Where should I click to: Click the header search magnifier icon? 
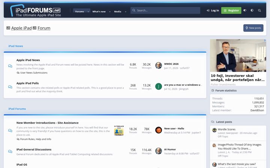click(x=259, y=10)
